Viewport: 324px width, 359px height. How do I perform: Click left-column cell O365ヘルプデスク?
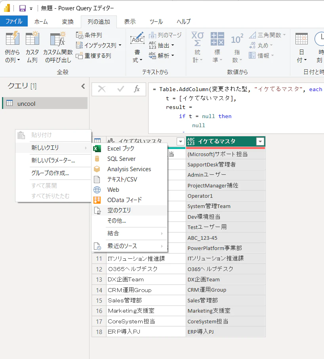click(x=146, y=269)
